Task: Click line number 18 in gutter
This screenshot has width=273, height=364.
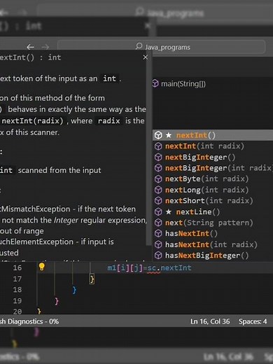Action: 17,290
